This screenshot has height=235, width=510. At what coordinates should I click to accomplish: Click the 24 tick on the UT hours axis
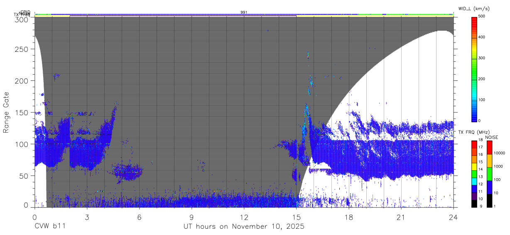453,217
